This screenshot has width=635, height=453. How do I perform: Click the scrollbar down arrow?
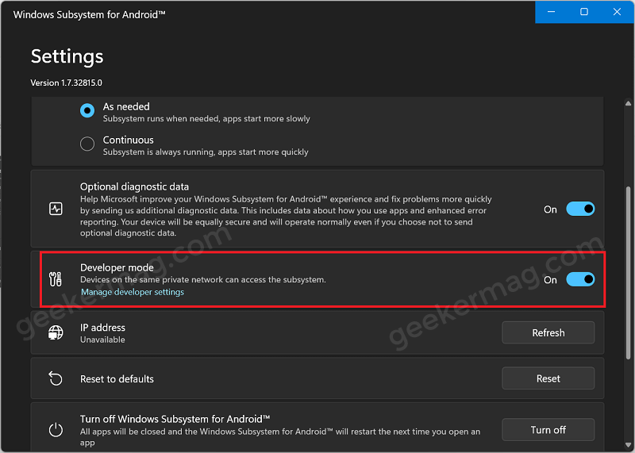click(x=628, y=445)
